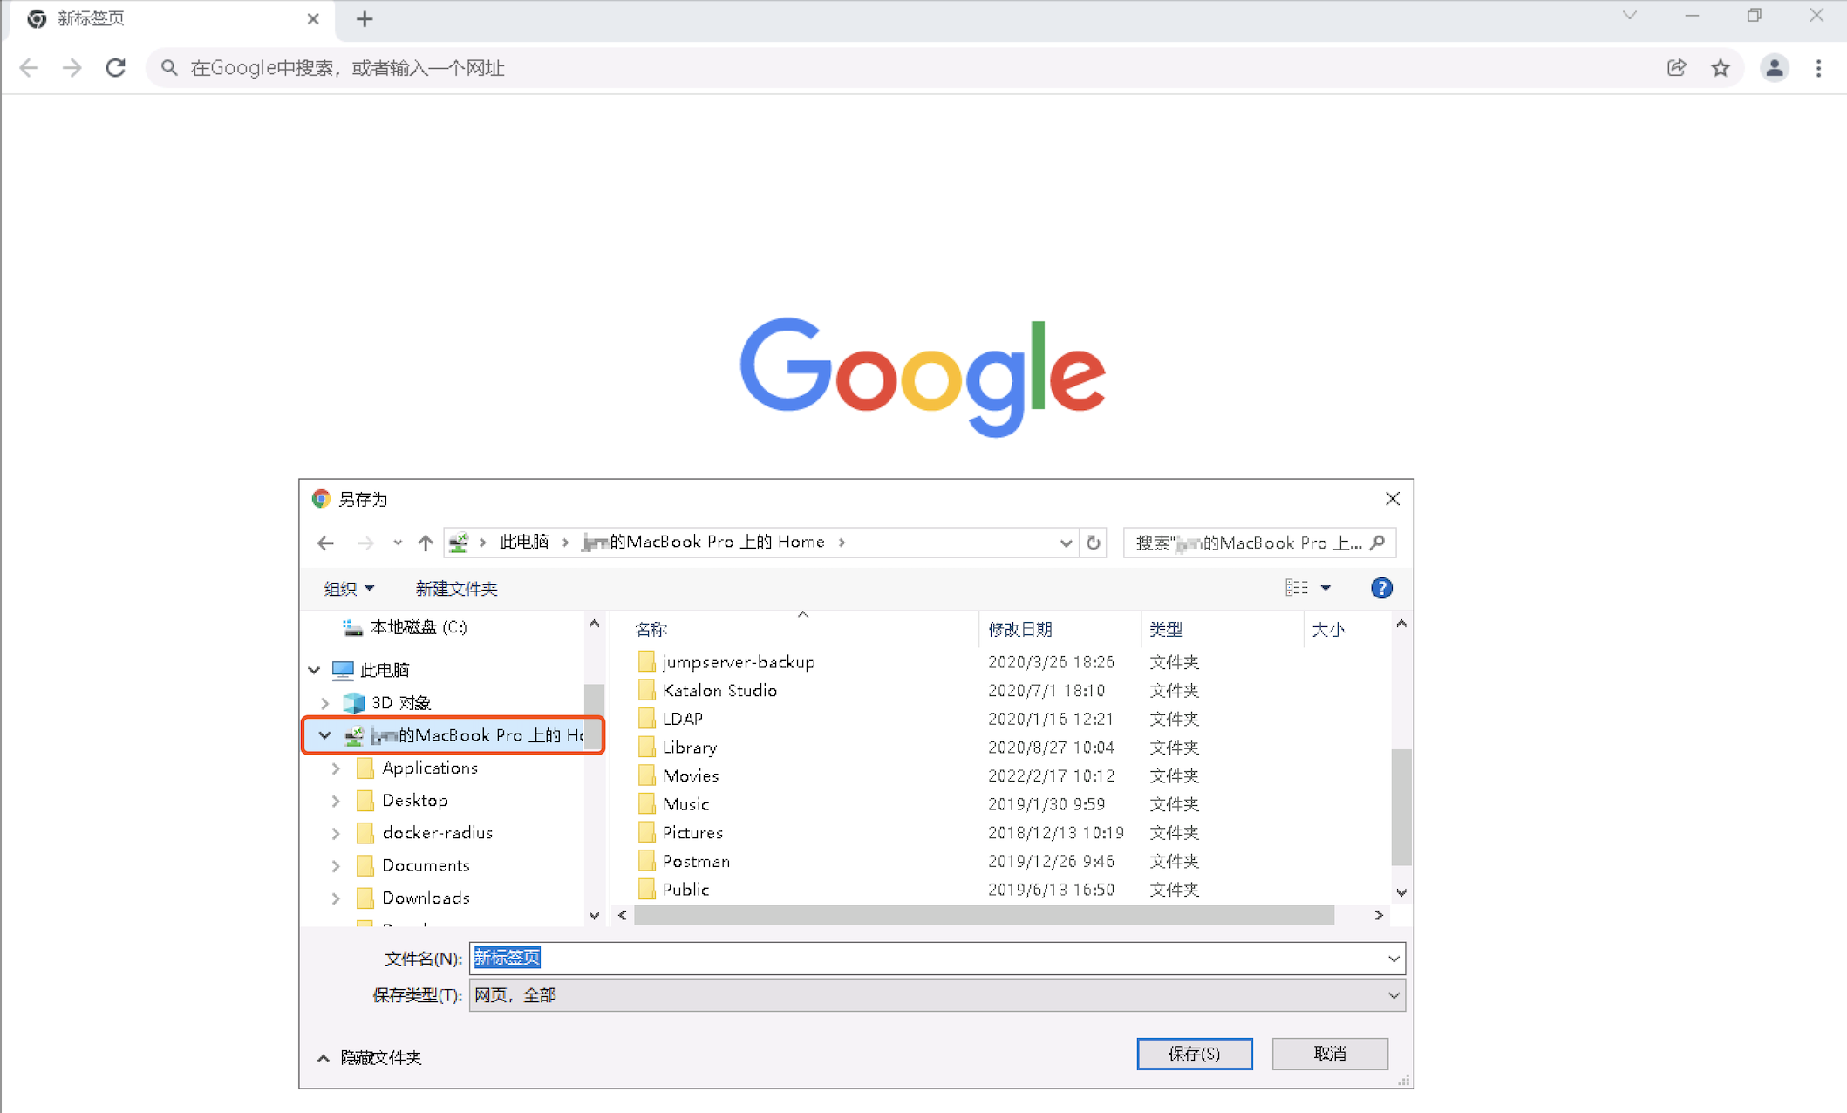Click 新建文件夹 in toolbar
Image resolution: width=1847 pixels, height=1113 pixels.
coord(456,589)
